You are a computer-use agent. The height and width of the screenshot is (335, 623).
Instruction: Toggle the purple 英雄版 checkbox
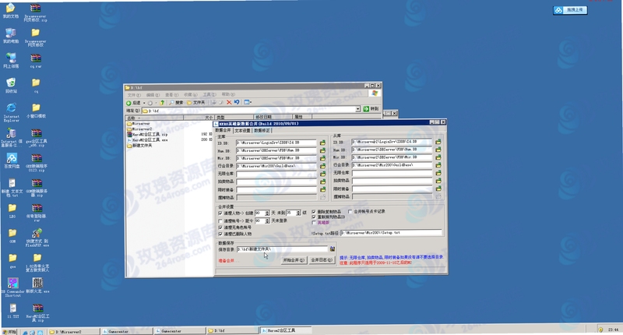(x=314, y=223)
